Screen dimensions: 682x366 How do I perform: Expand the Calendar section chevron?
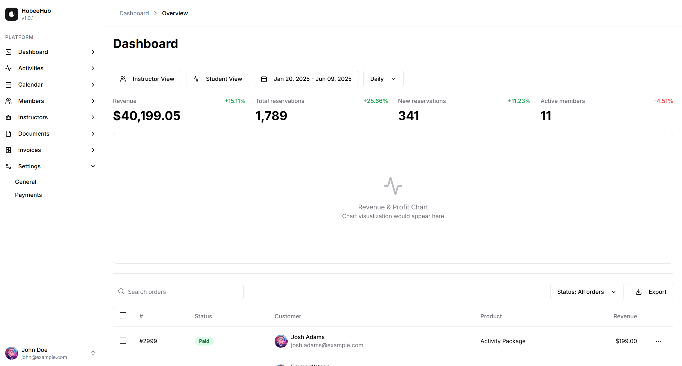93,85
